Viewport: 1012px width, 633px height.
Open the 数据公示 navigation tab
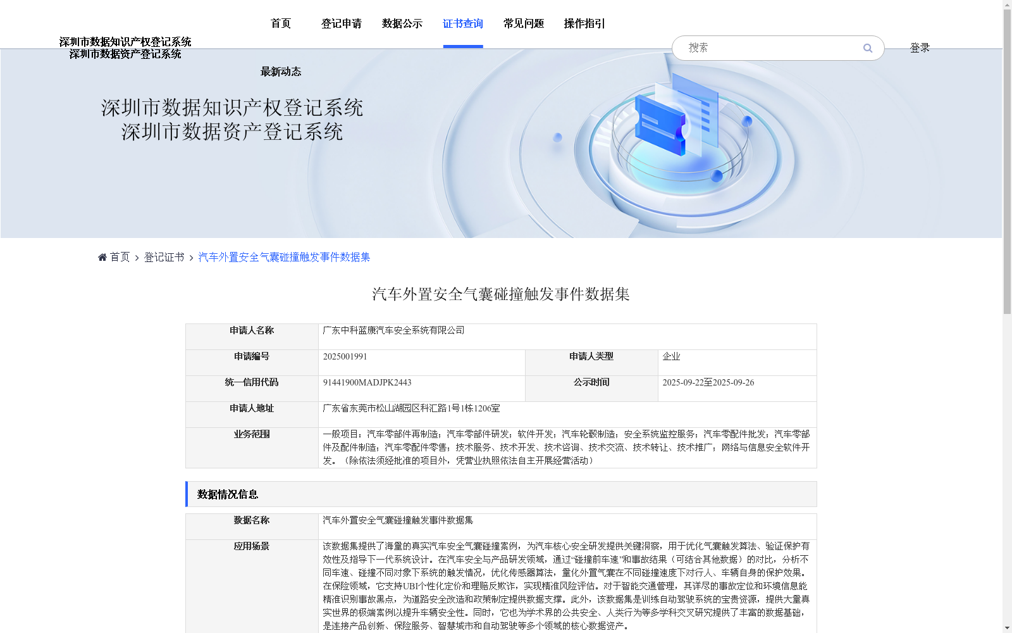[x=402, y=23]
